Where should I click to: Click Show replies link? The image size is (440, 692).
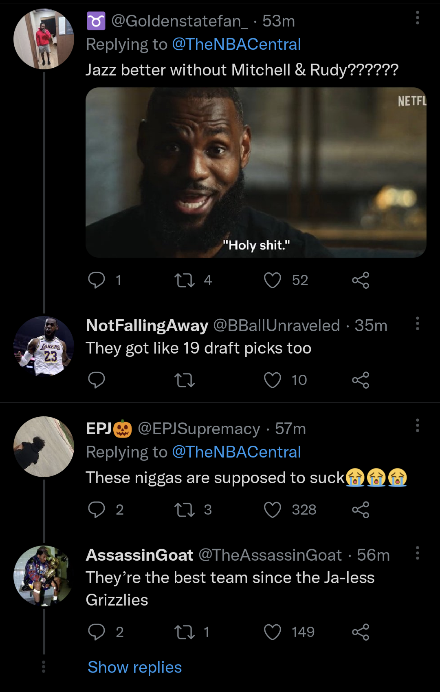pos(135,668)
